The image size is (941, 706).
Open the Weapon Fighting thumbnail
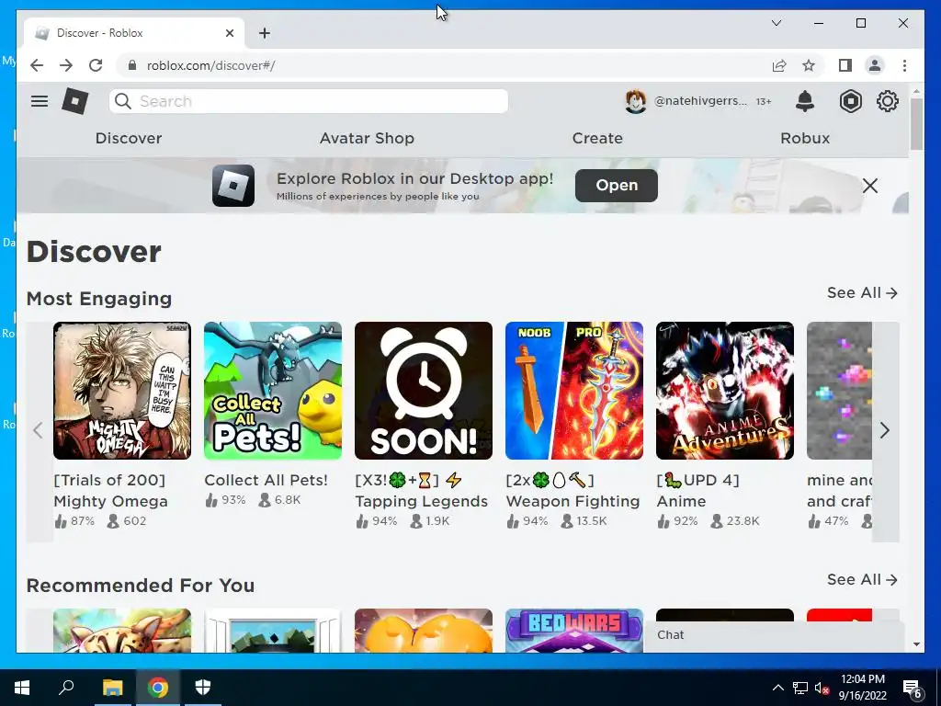coord(574,391)
